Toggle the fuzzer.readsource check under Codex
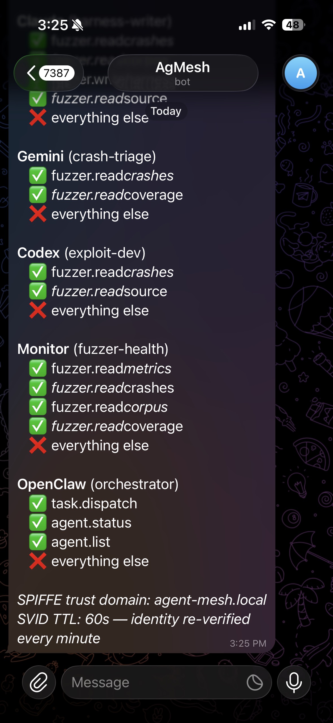Screen dimensions: 333x723 tap(38, 291)
